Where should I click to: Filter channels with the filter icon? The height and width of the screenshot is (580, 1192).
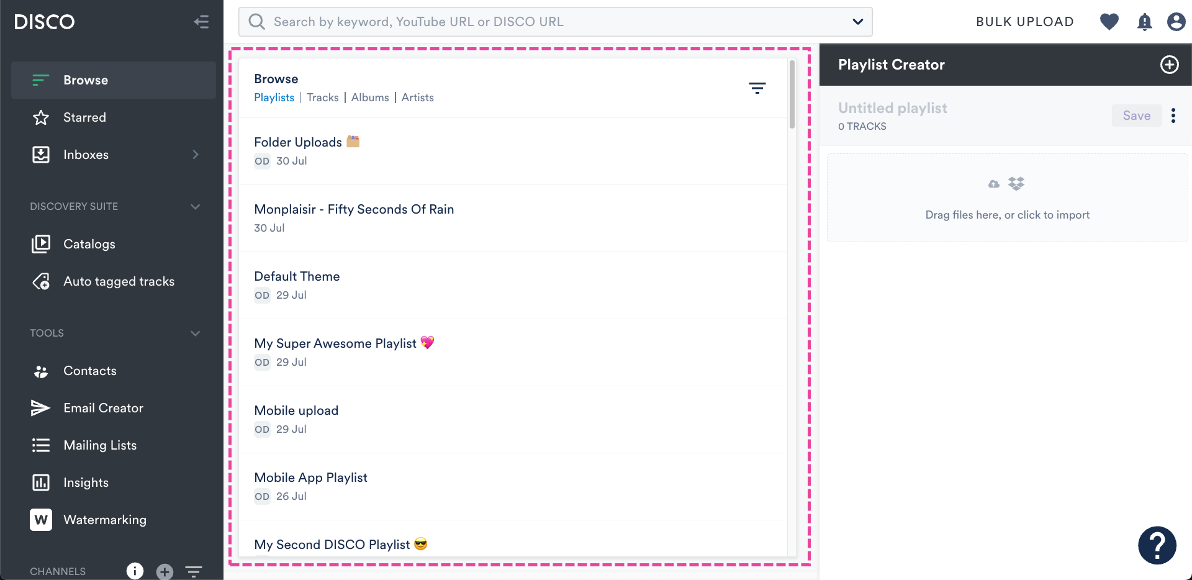pos(194,571)
